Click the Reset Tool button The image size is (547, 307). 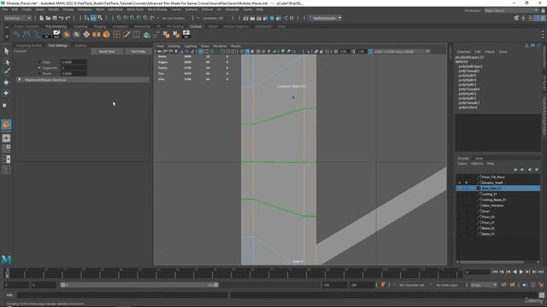coord(107,51)
